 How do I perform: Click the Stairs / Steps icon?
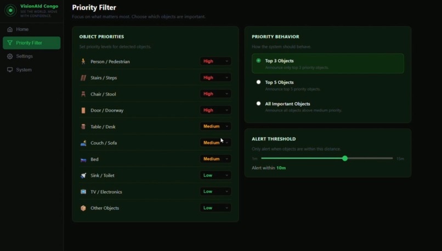point(83,77)
